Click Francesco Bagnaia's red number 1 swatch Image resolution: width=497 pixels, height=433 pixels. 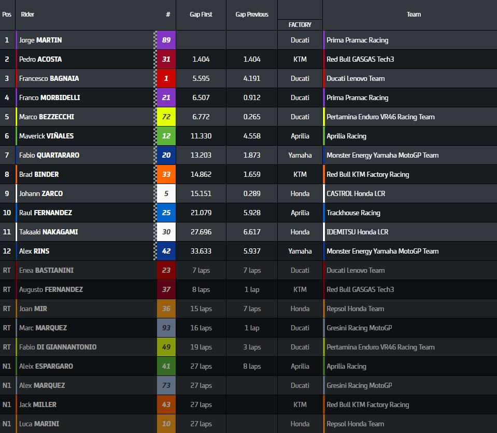tap(166, 78)
